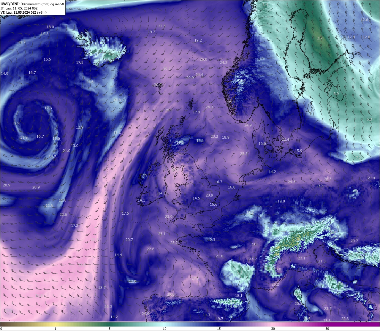
Task: Click the '14.3' value over the Irish Sea
Action: [162, 193]
